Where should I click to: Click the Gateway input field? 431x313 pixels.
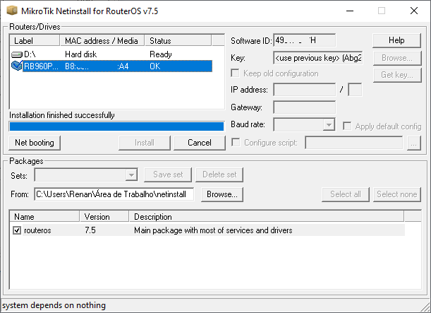point(304,107)
